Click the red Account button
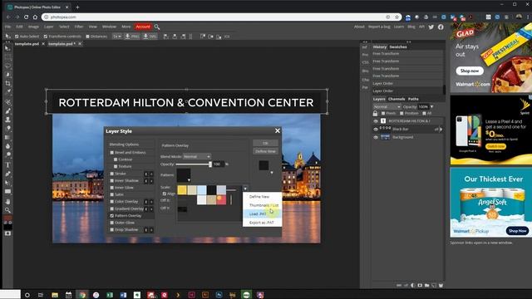This screenshot has height=299, width=532. (143, 27)
